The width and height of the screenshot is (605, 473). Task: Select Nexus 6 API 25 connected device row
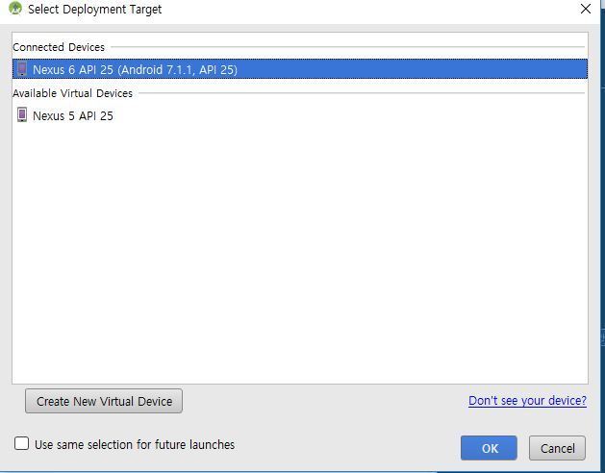point(300,69)
